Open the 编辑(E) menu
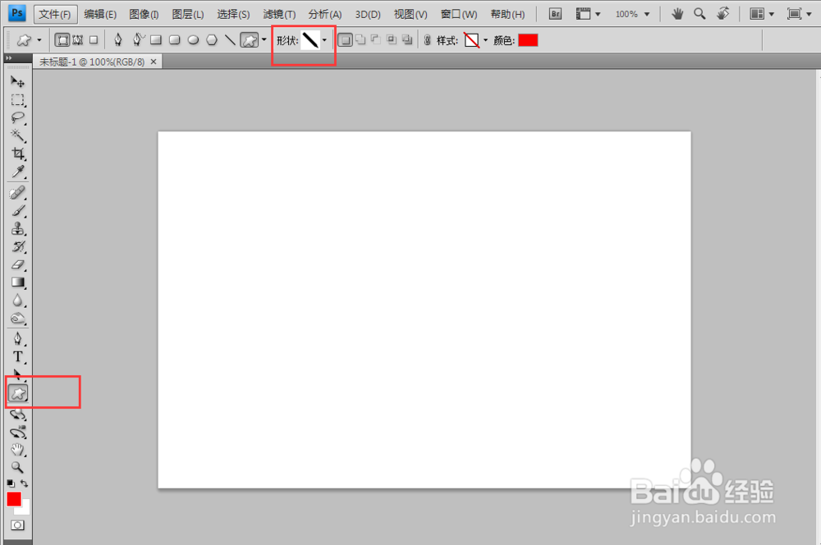This screenshot has height=545, width=821. pyautogui.click(x=100, y=14)
